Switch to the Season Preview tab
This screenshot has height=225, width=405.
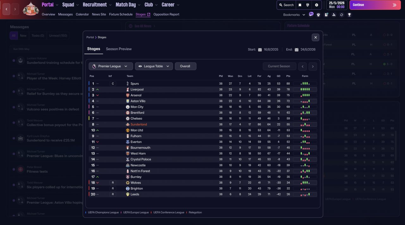(x=119, y=49)
